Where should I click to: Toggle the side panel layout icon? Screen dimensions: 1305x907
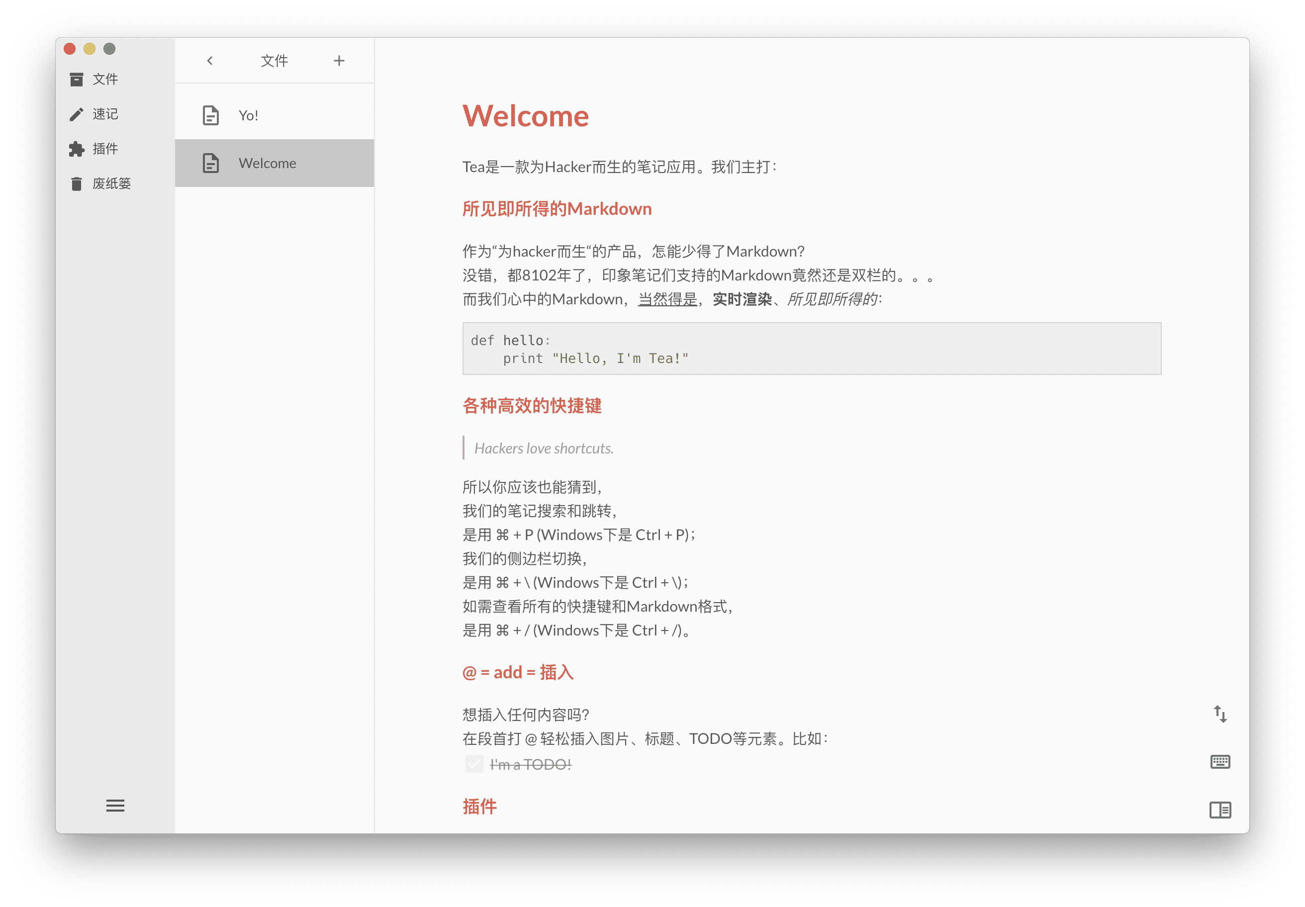click(1220, 810)
